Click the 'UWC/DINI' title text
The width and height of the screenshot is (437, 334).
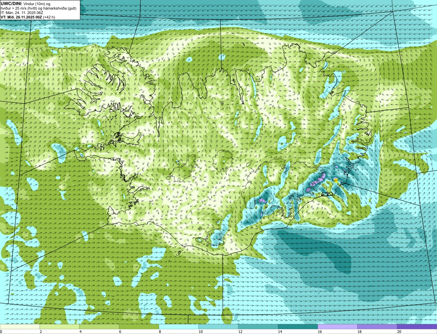(x=11, y=3)
